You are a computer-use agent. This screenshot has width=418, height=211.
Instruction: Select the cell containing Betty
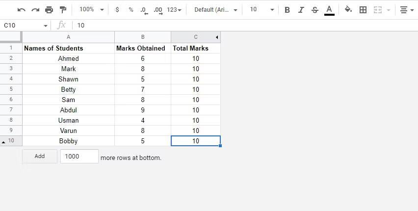pyautogui.click(x=69, y=89)
